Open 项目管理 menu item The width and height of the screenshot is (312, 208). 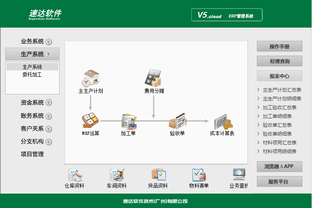click(x=32, y=154)
